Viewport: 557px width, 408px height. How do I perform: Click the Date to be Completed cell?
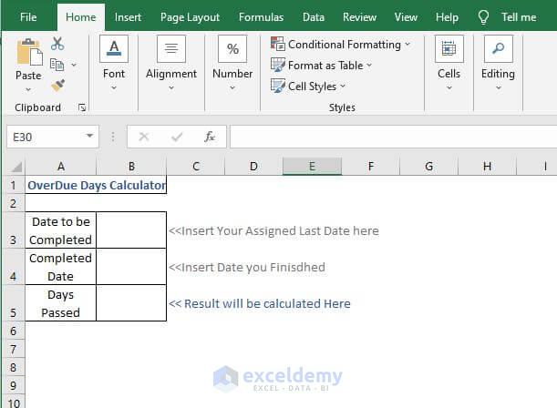click(61, 230)
